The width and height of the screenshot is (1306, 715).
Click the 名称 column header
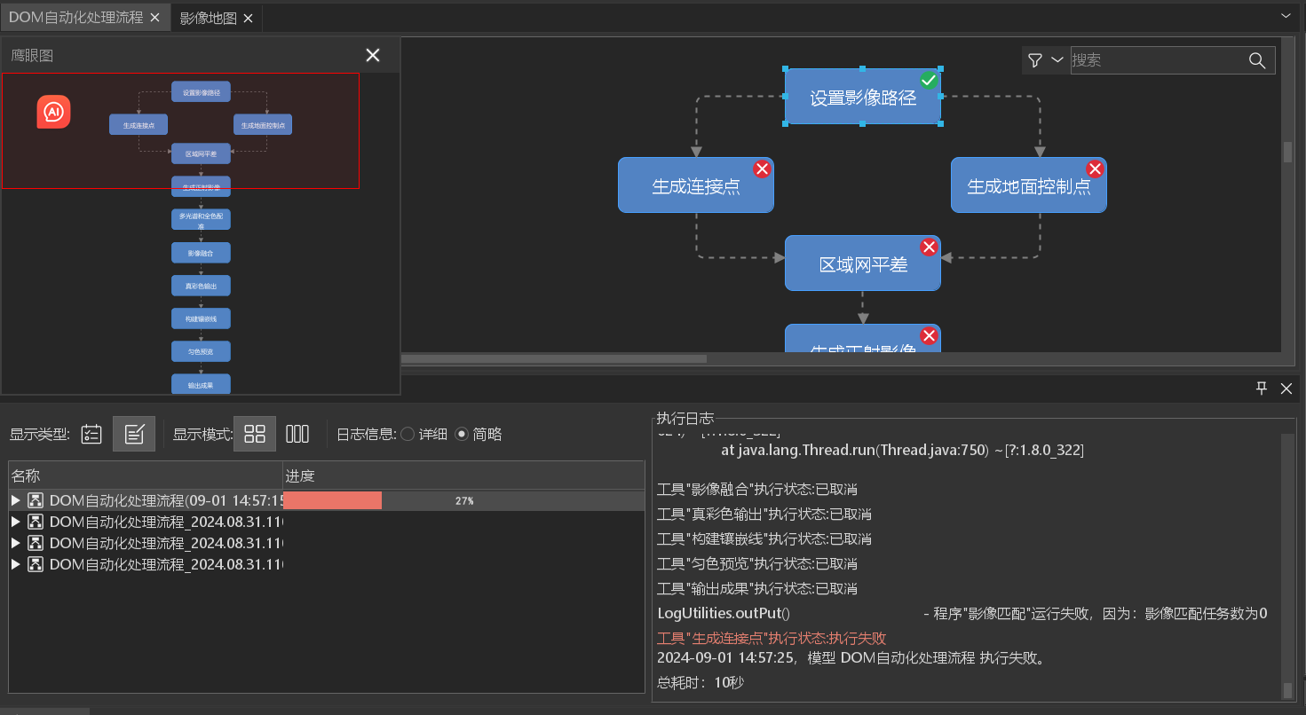tap(146, 476)
